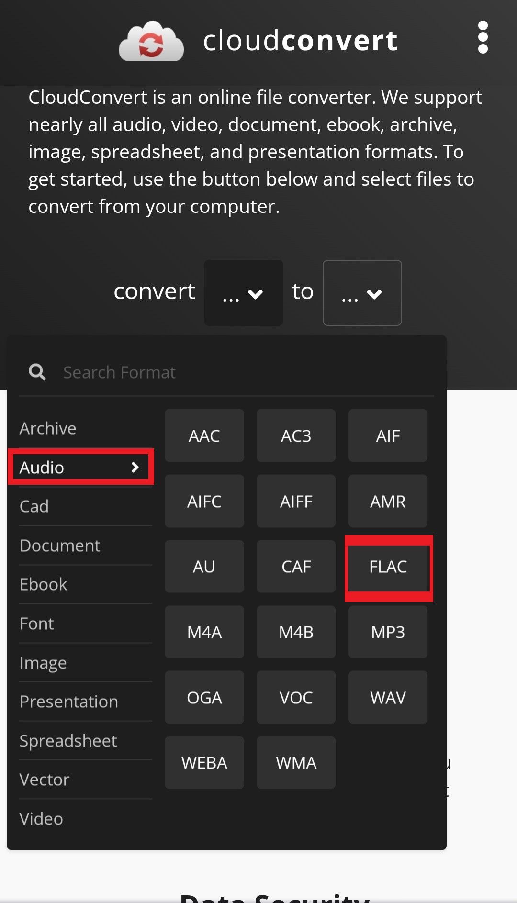Open the source format dropdown after 'convert'

click(x=243, y=292)
